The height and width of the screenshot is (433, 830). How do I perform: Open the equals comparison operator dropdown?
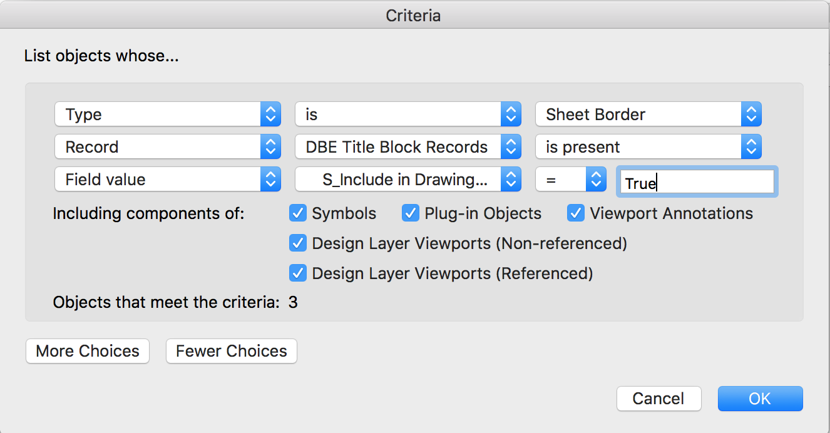[570, 180]
